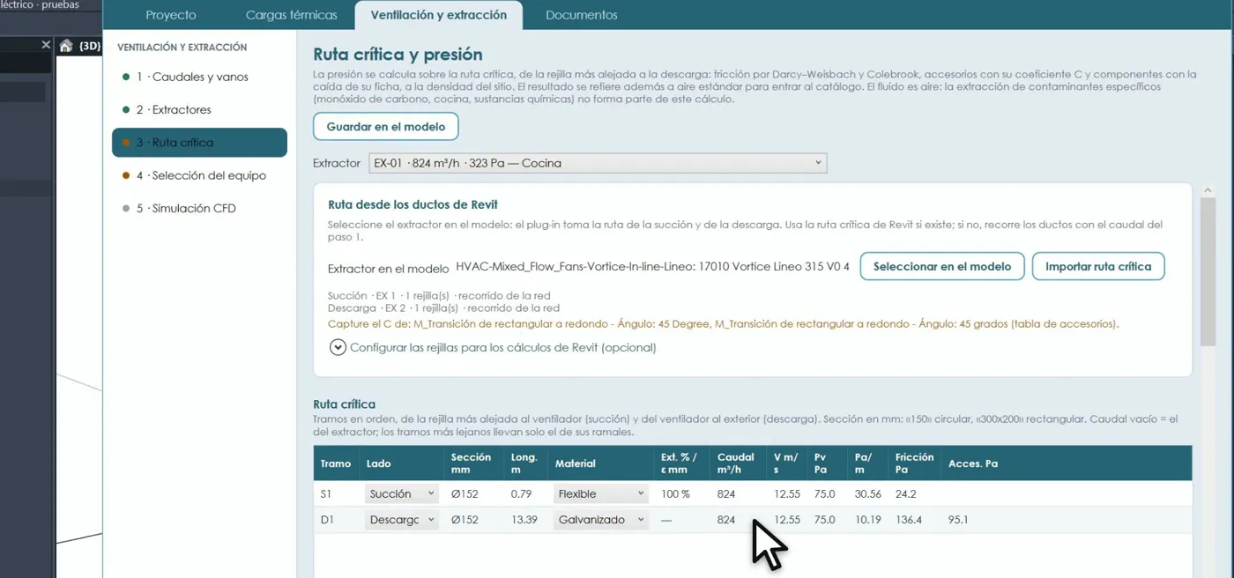Switch to the Cargas térmicas tab
Screen dimensions: 1234x578
tap(291, 15)
